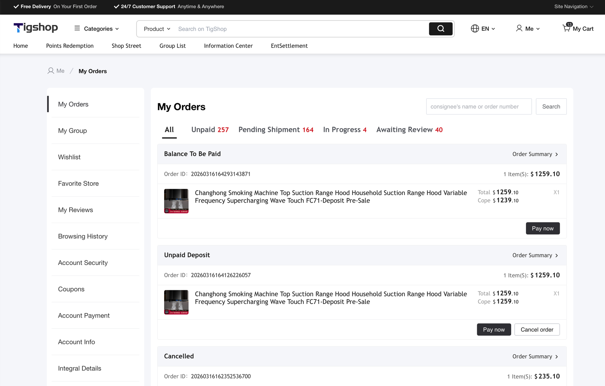Open the first order's product thumbnail

[x=176, y=201]
